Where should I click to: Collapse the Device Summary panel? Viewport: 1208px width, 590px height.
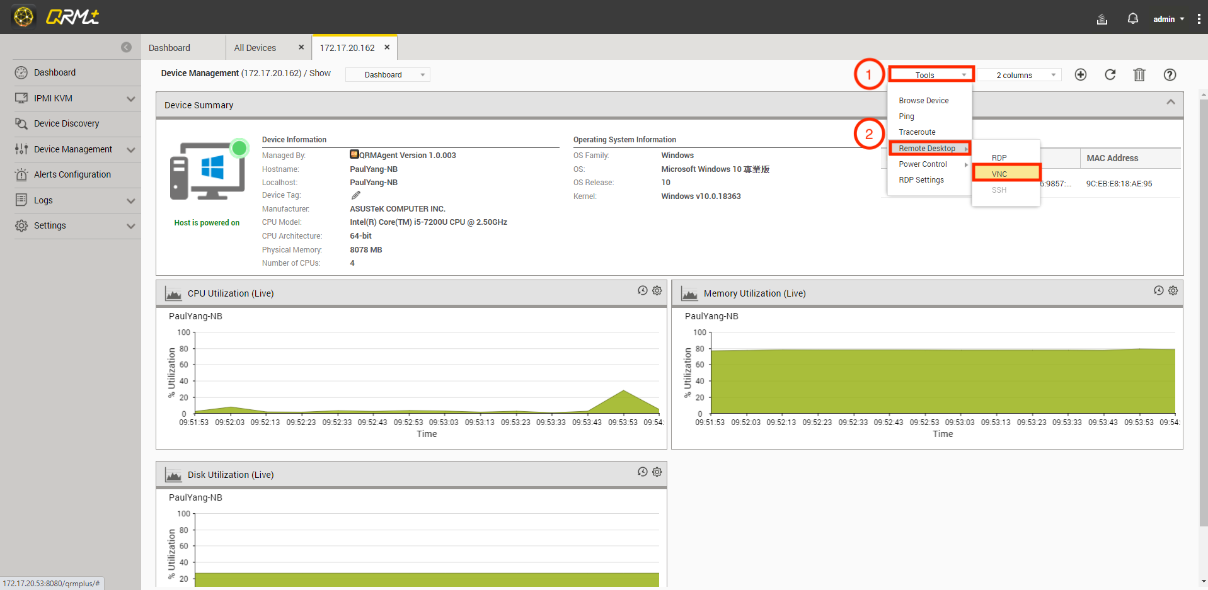1170,102
